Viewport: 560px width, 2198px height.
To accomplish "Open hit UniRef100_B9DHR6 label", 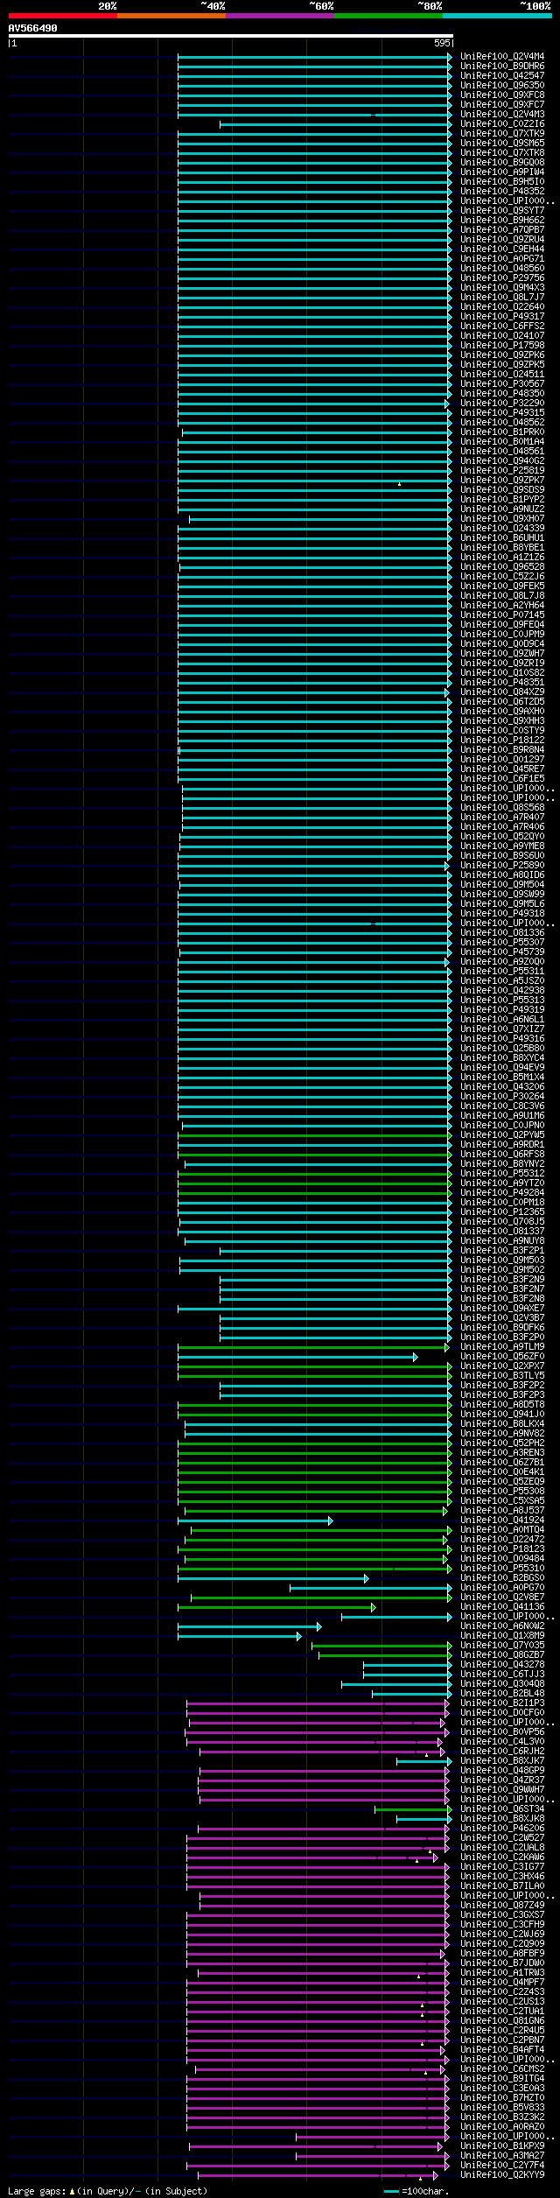I will coord(502,67).
